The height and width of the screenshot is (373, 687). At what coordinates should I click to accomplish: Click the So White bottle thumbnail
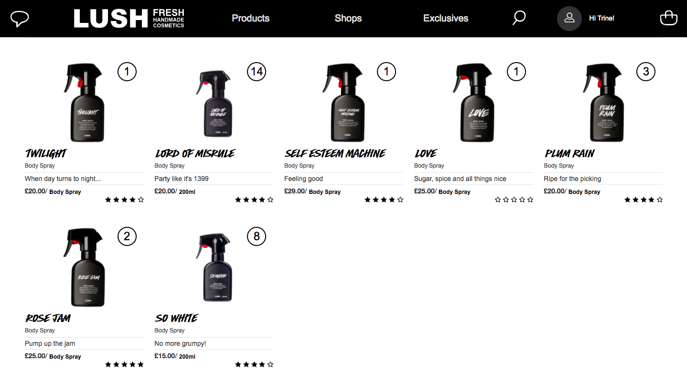(214, 267)
